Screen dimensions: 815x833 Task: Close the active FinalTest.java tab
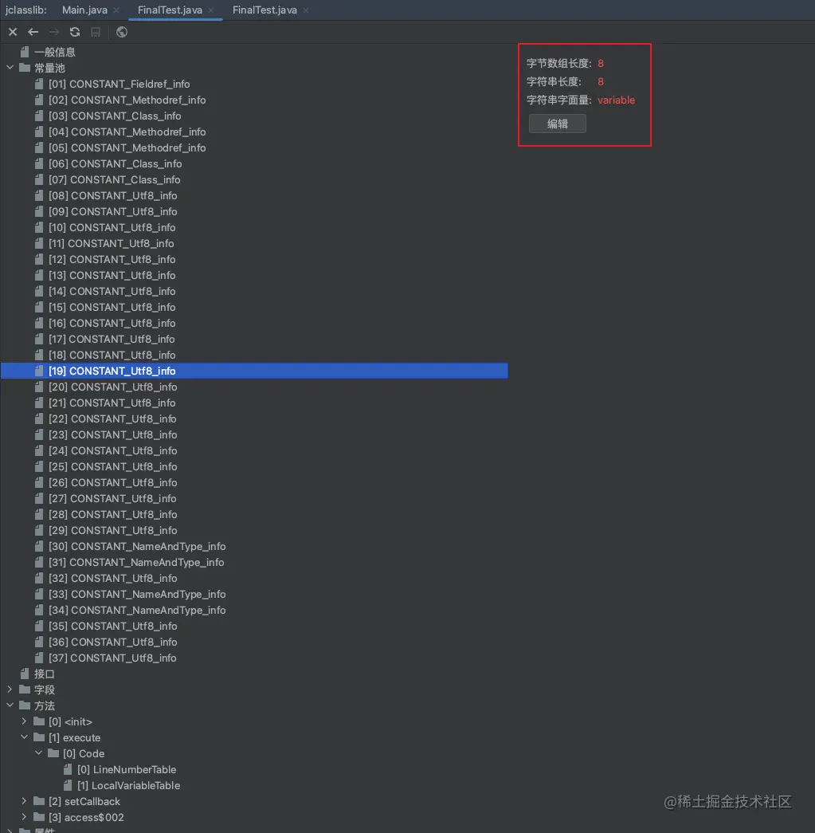pos(211,10)
